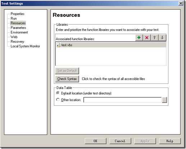Close the Test Settings dialog

(x=181, y=3)
